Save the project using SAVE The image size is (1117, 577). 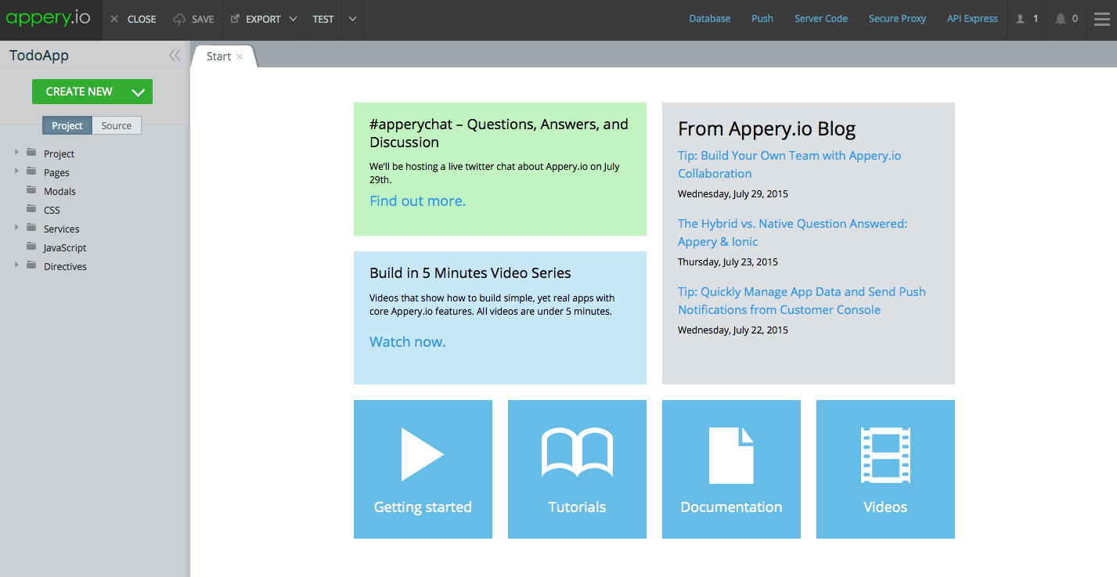pyautogui.click(x=194, y=20)
